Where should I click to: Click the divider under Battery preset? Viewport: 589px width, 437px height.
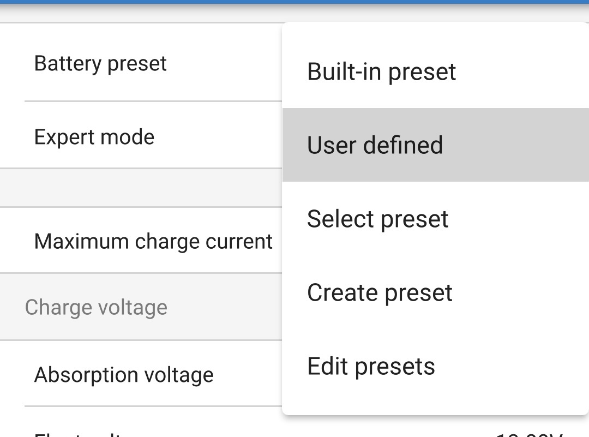point(153,100)
